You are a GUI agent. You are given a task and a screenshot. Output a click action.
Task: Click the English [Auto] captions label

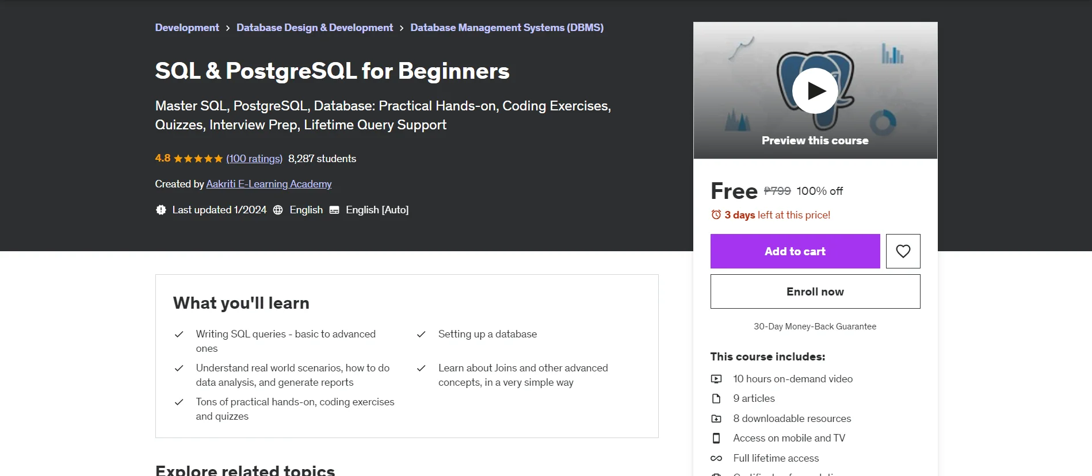(x=377, y=210)
